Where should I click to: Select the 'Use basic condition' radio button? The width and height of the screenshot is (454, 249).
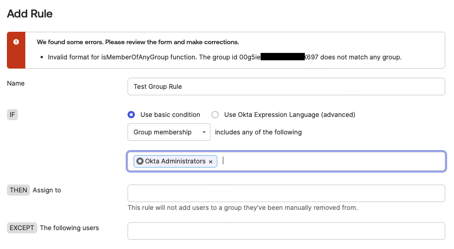(x=132, y=115)
